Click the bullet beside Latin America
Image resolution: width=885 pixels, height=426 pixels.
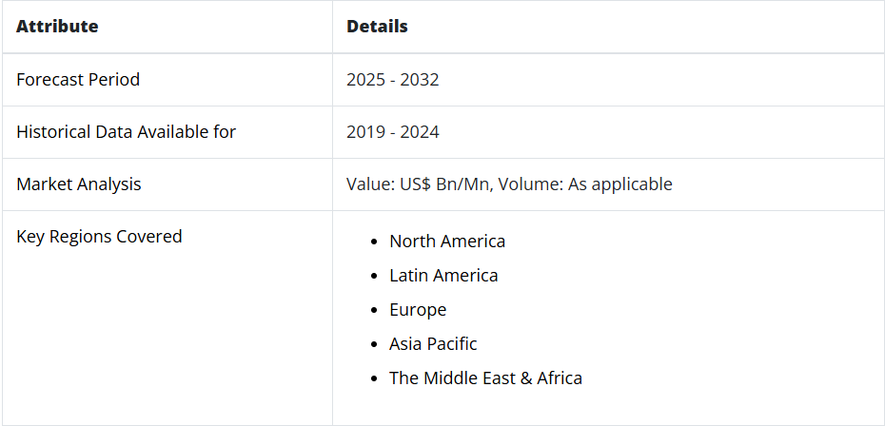pos(374,277)
